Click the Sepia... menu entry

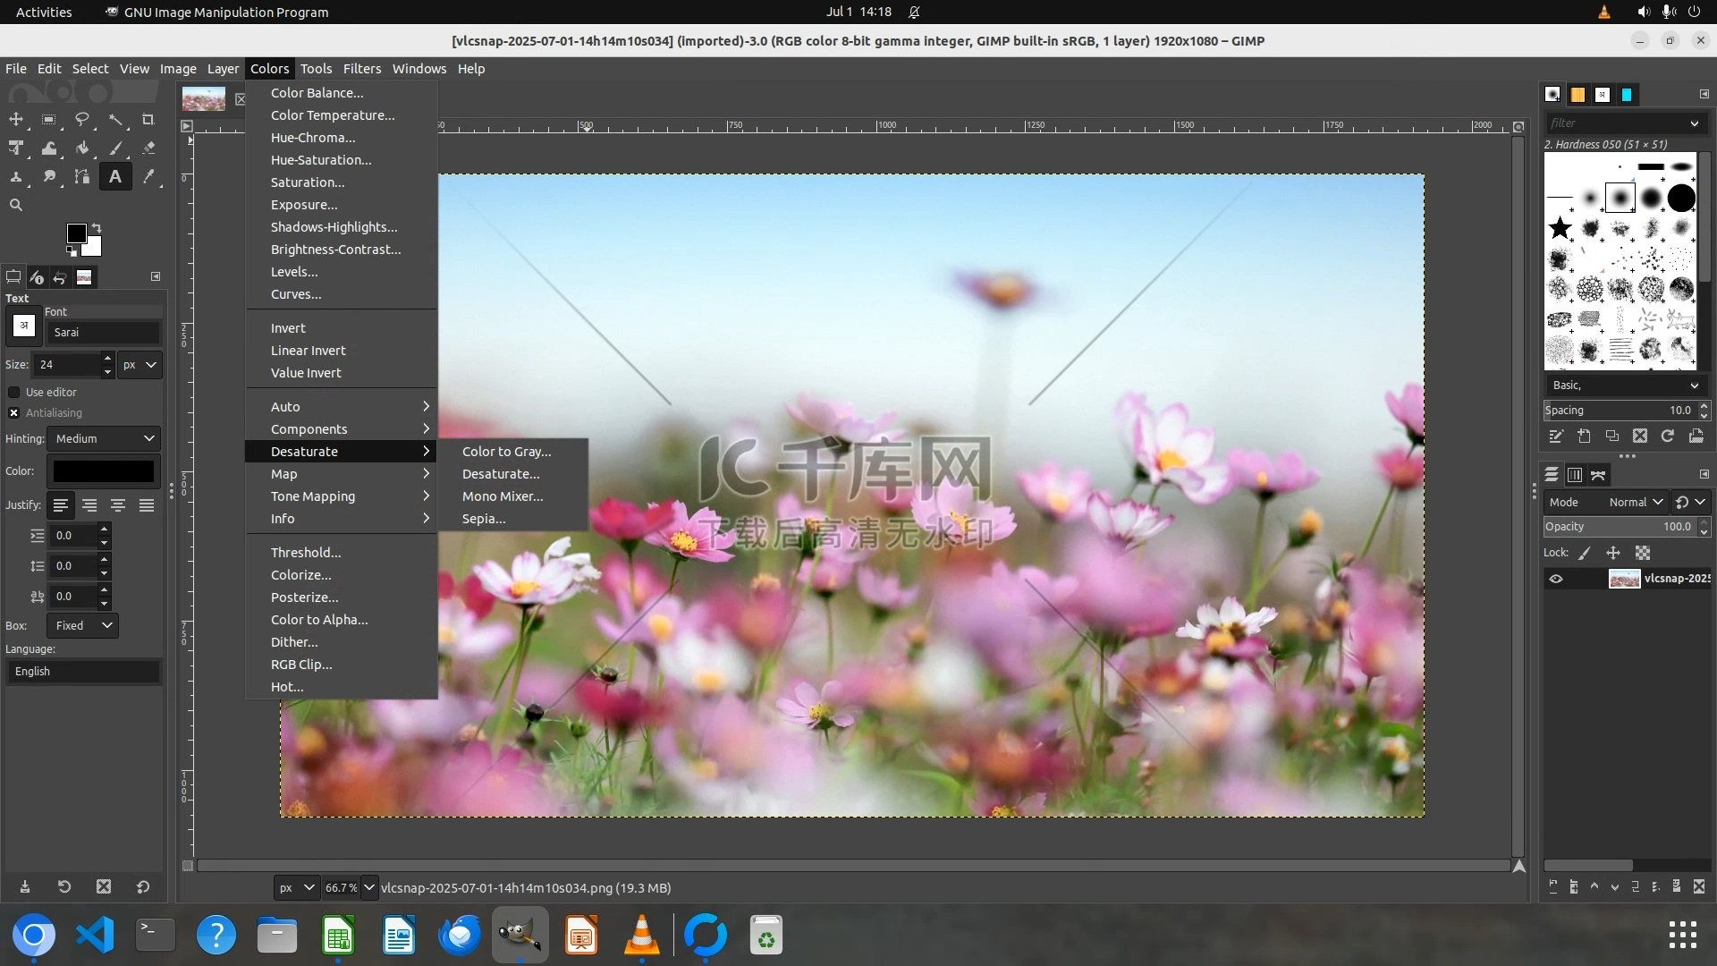point(484,519)
